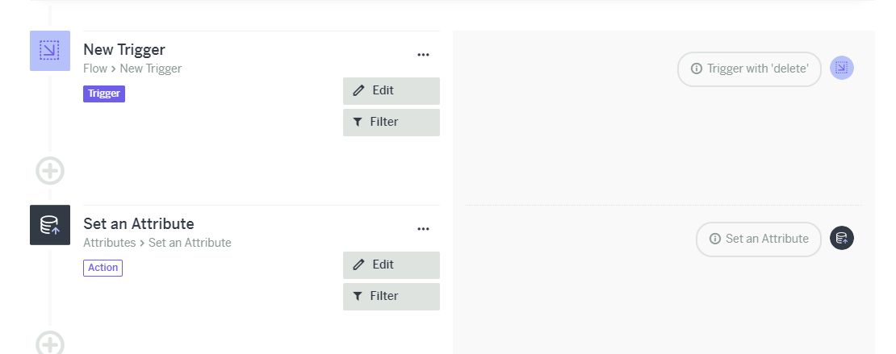896x354 pixels.
Task: Edit the New Trigger step
Action: click(391, 91)
